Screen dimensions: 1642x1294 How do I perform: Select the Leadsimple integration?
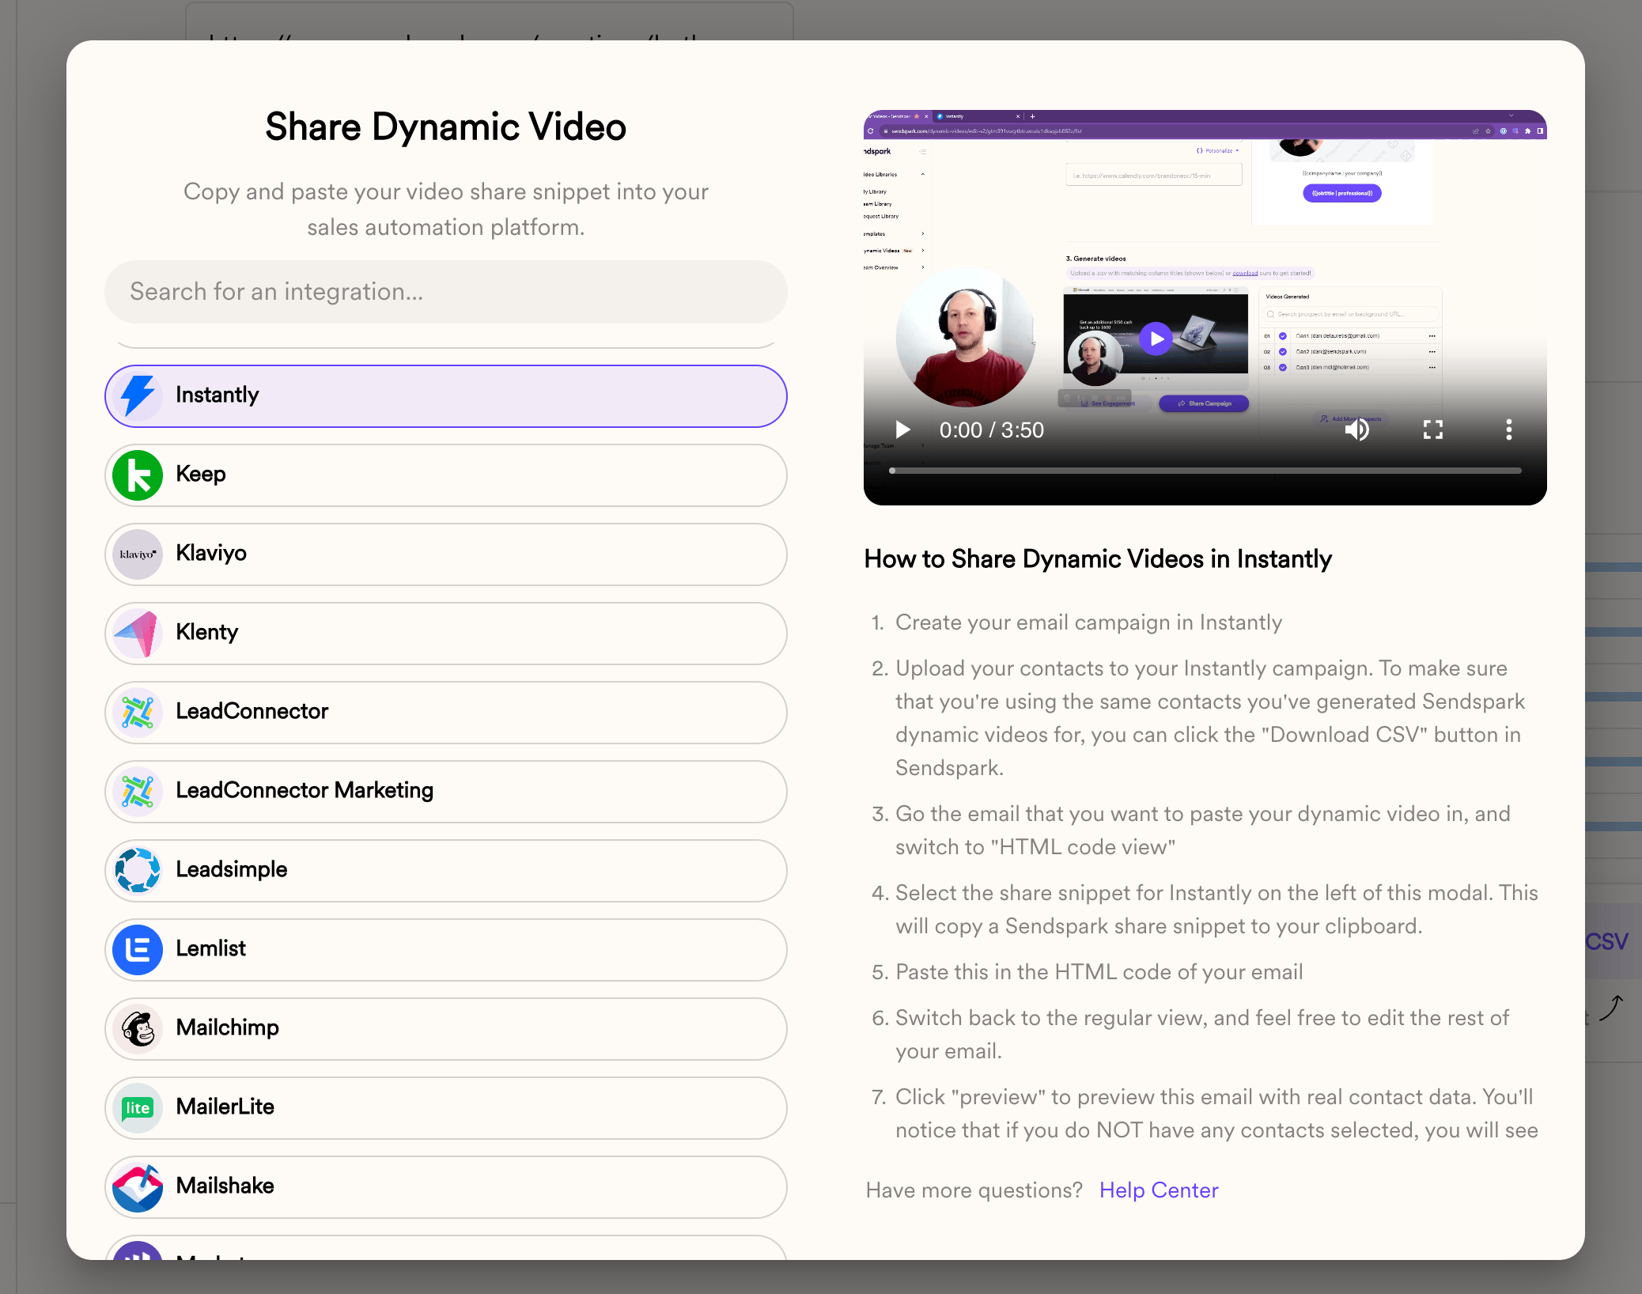click(446, 870)
